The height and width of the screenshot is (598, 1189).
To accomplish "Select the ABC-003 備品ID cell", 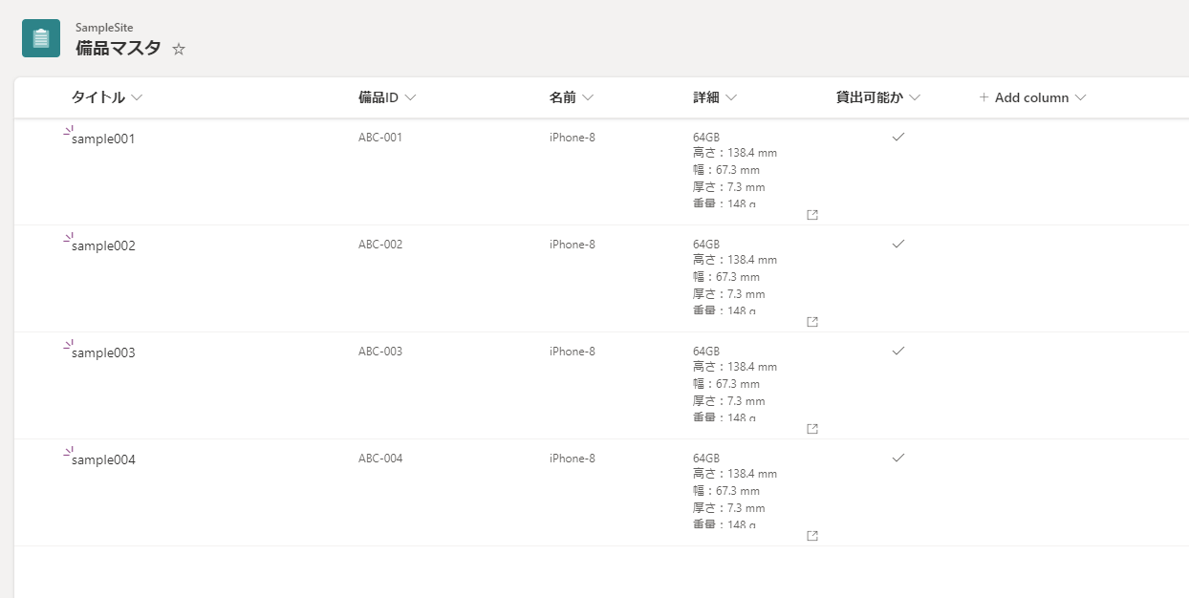I will tap(380, 352).
